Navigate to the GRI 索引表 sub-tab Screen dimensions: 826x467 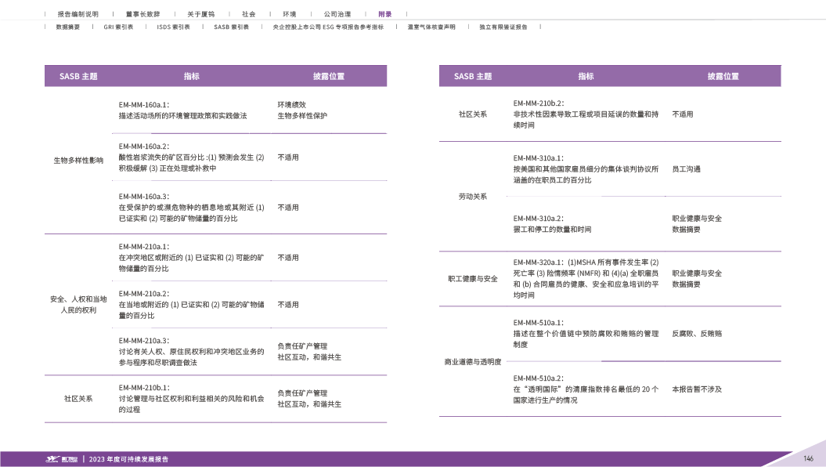point(118,27)
